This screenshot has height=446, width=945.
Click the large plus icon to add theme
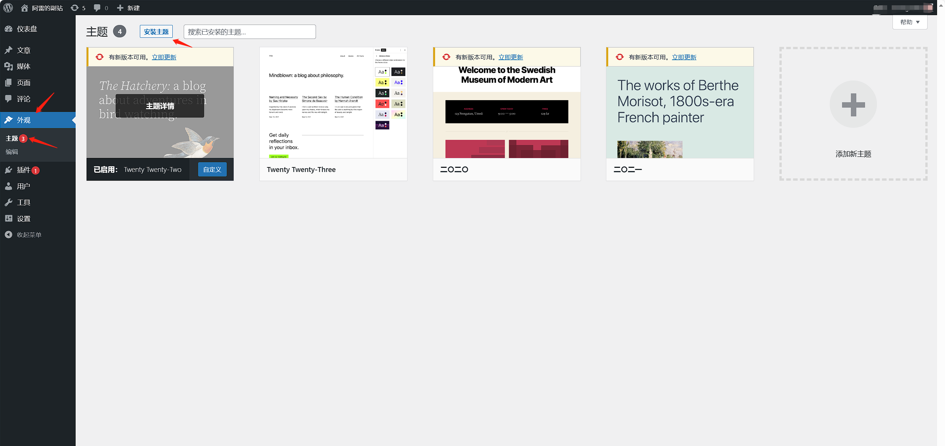point(853,104)
